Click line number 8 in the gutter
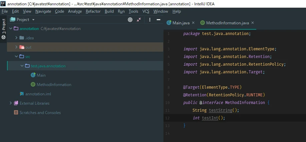The width and height of the screenshot is (306, 142). 169,87
